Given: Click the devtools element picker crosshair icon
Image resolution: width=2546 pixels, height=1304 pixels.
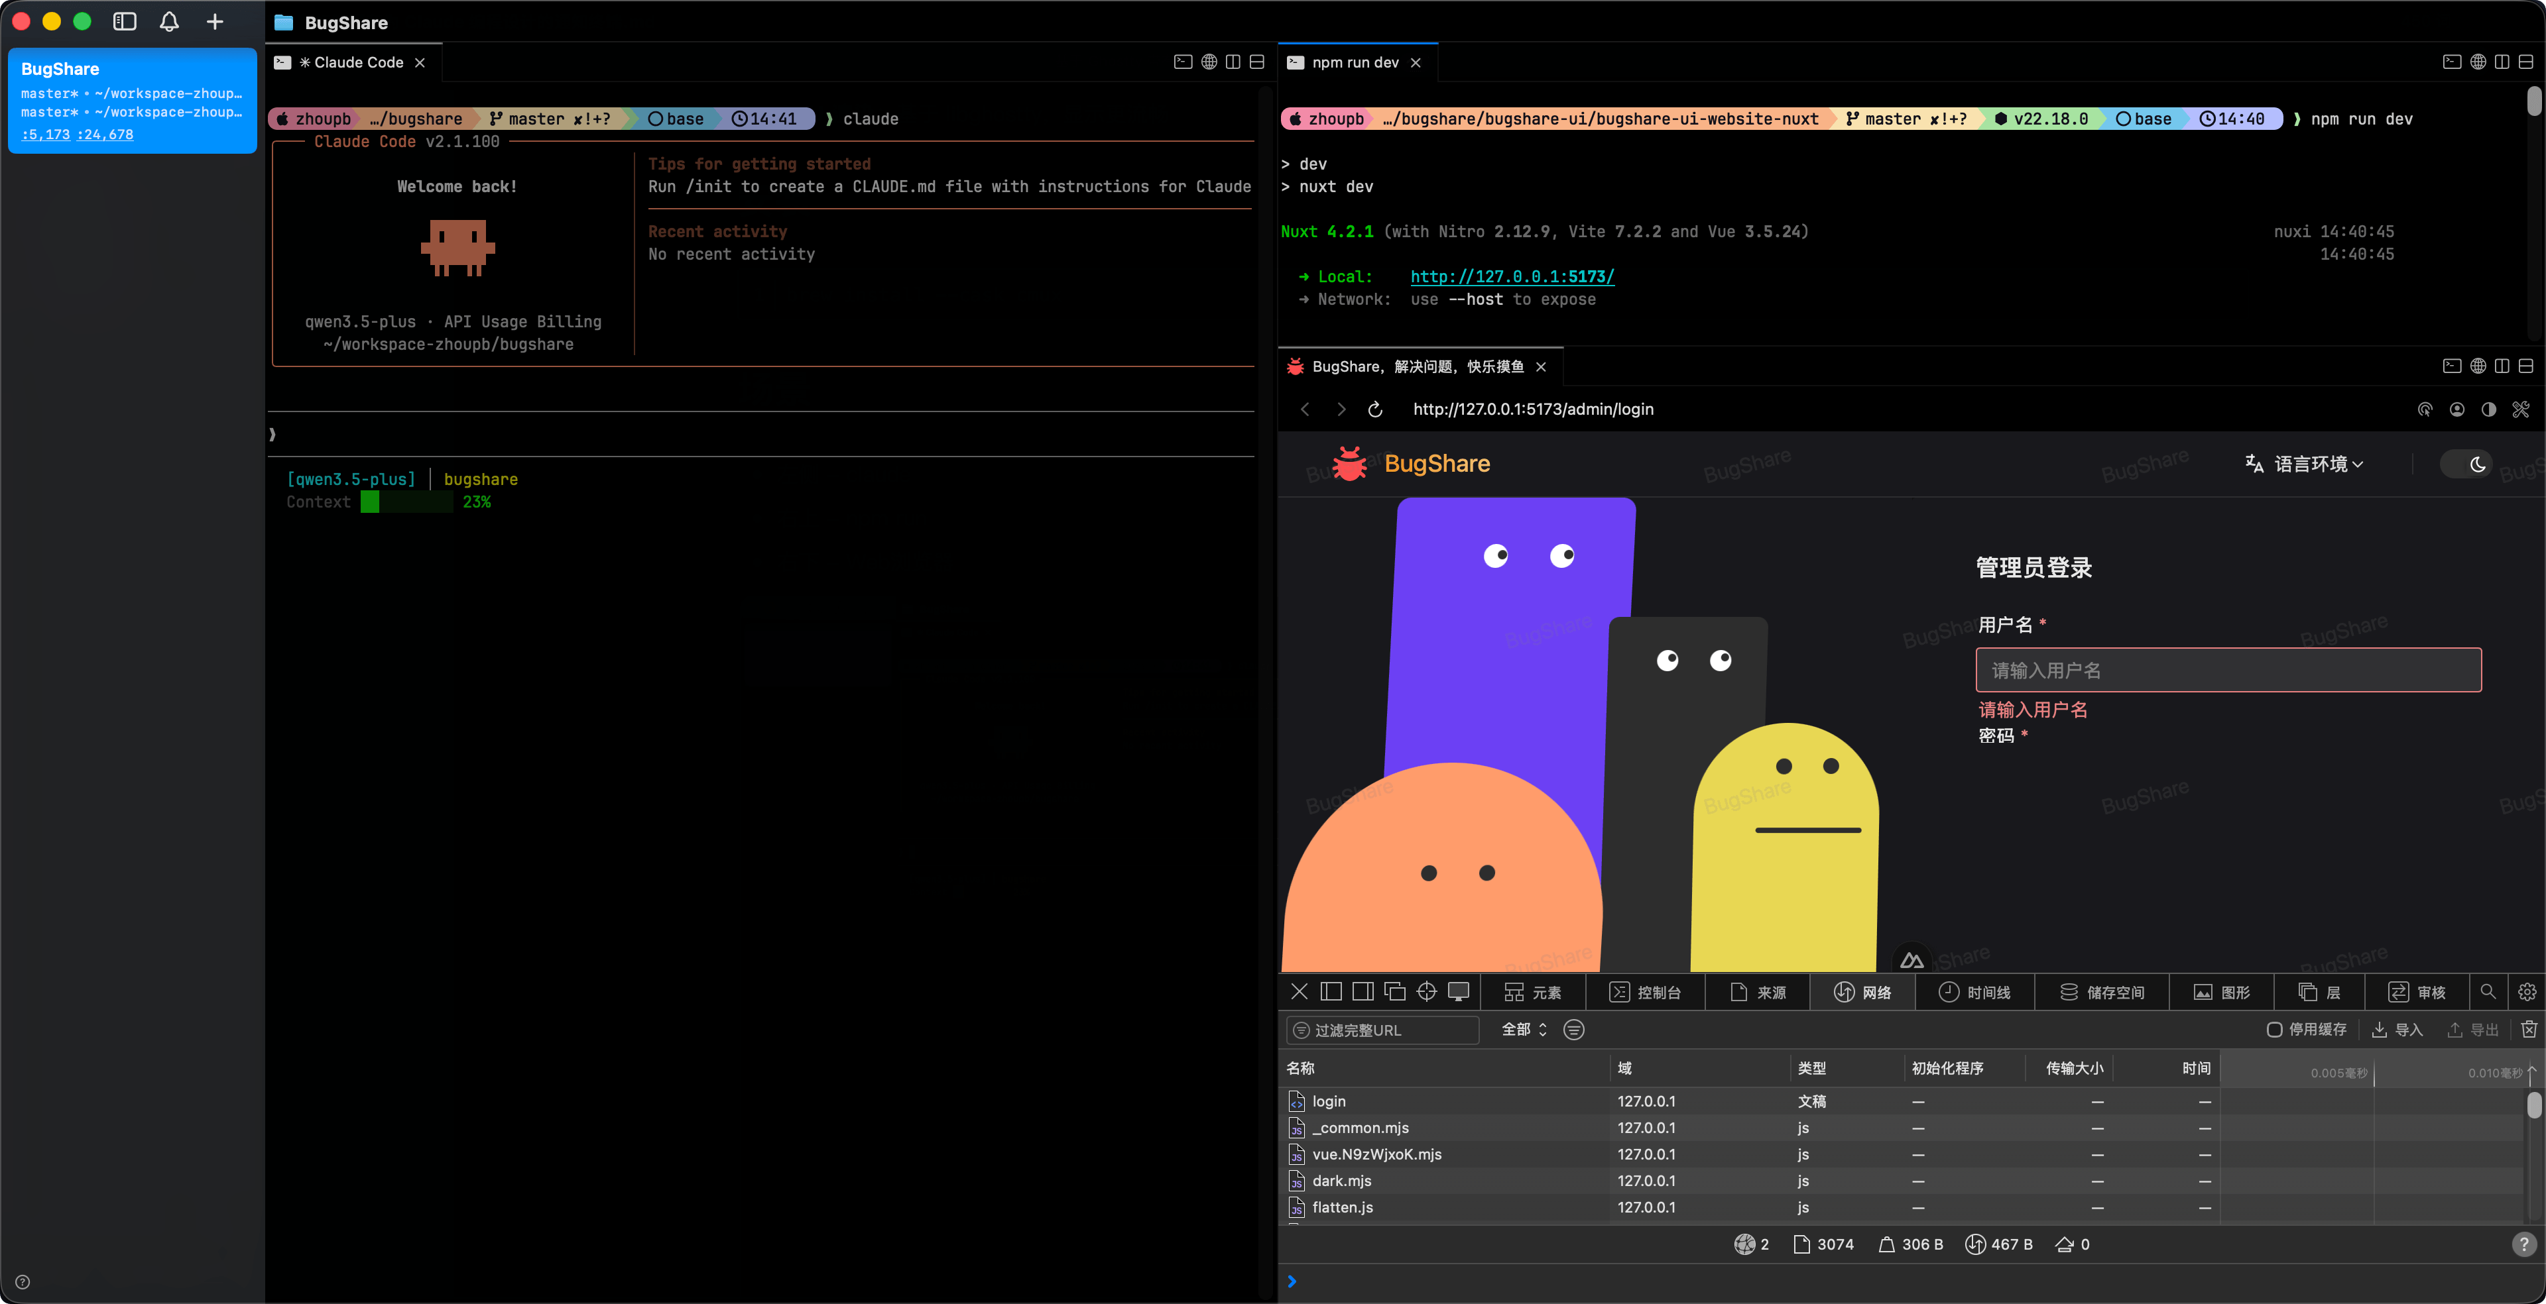Looking at the screenshot, I should pyautogui.click(x=1426, y=992).
